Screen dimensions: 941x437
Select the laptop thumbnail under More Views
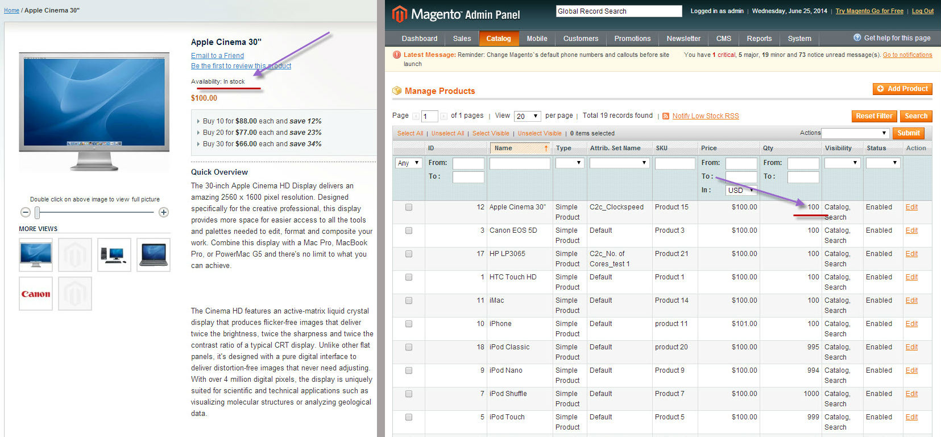(154, 254)
